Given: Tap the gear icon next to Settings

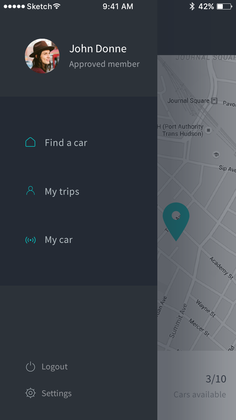Looking at the screenshot, I should click(31, 393).
